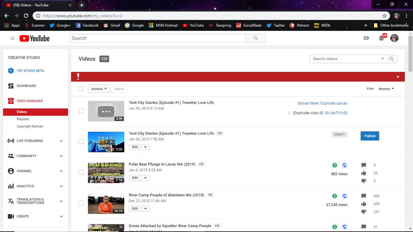
Task: Click the comments icon for River Camp People
Action: pyautogui.click(x=364, y=196)
